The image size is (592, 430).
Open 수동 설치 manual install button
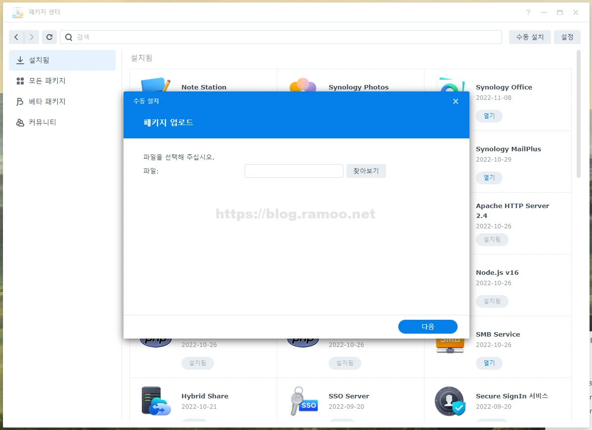pyautogui.click(x=530, y=37)
